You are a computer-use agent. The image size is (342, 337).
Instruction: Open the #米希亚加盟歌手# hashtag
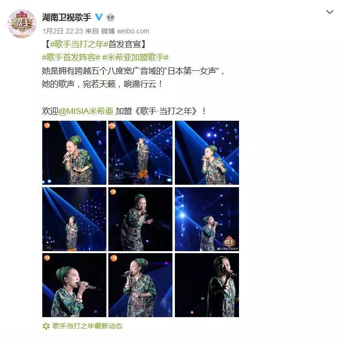tap(136, 58)
